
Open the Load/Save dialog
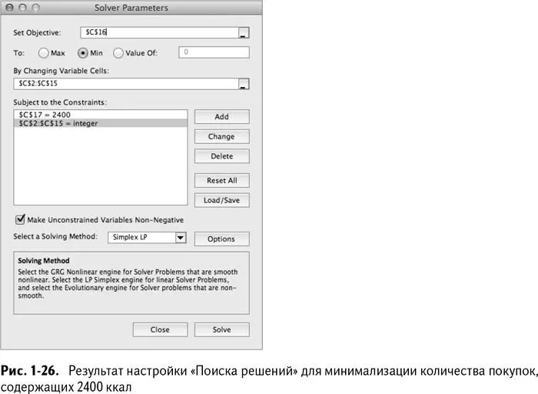click(221, 200)
